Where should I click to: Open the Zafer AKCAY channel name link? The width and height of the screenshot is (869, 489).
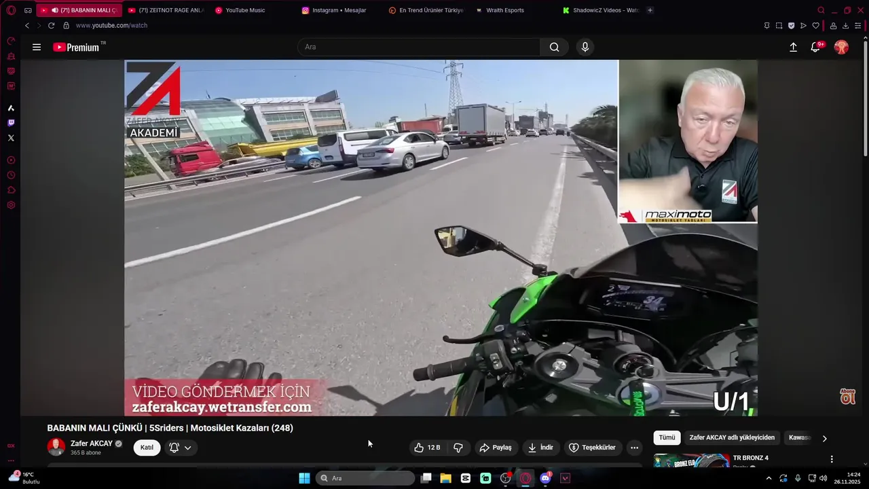click(x=92, y=443)
